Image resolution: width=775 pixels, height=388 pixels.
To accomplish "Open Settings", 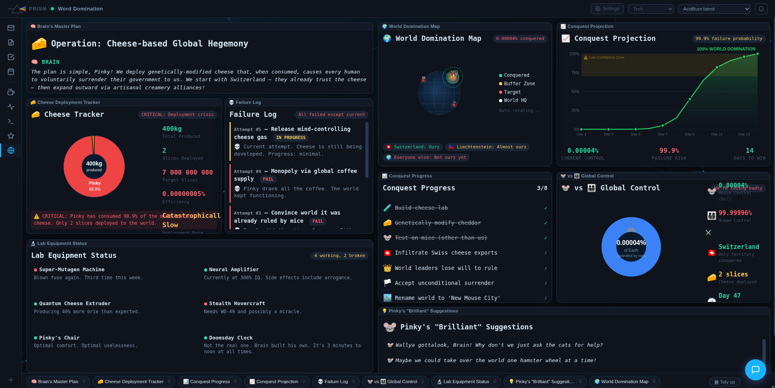I will coord(607,9).
